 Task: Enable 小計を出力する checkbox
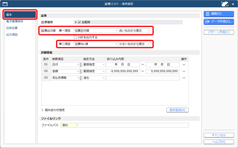tap(75, 37)
